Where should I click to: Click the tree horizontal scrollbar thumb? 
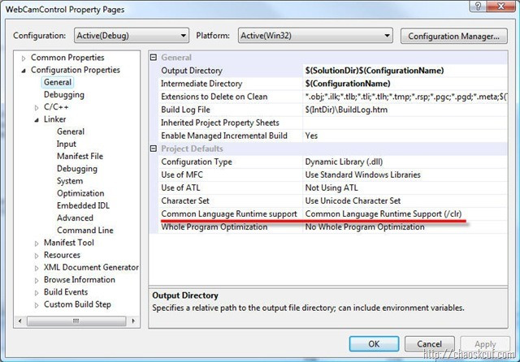[x=76, y=321]
